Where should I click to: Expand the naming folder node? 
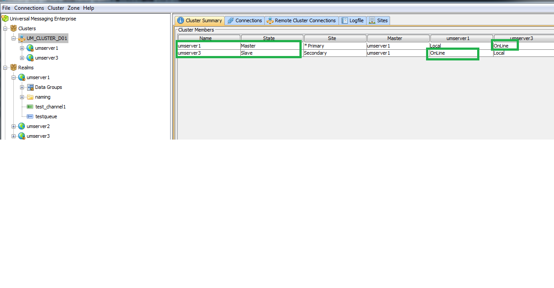click(22, 97)
